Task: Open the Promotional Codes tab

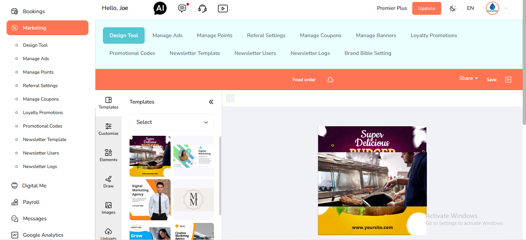Action: pos(132,53)
